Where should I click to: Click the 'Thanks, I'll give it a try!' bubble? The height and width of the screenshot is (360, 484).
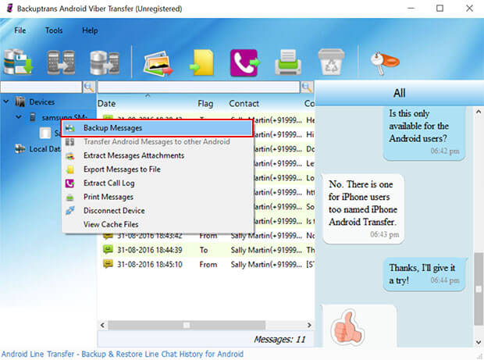[424, 274]
